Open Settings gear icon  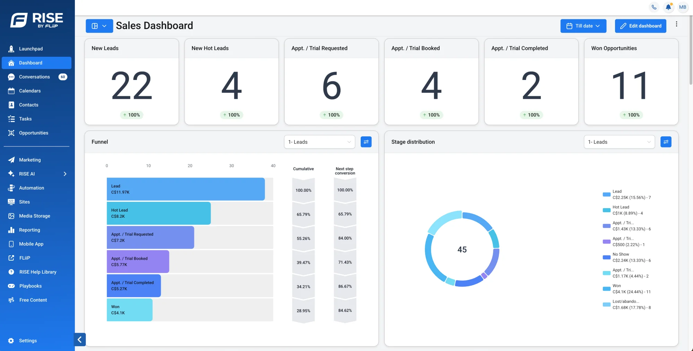[x=11, y=341]
